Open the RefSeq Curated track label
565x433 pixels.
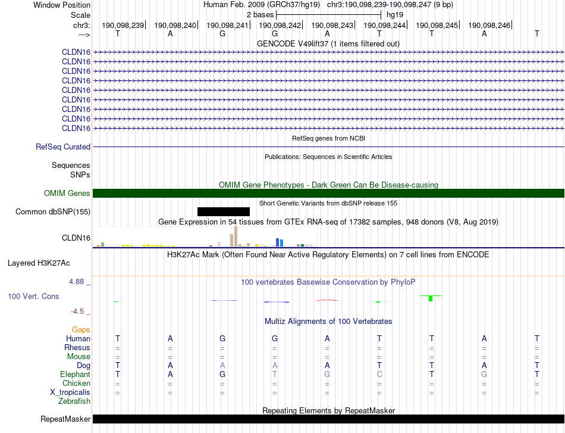[63, 147]
